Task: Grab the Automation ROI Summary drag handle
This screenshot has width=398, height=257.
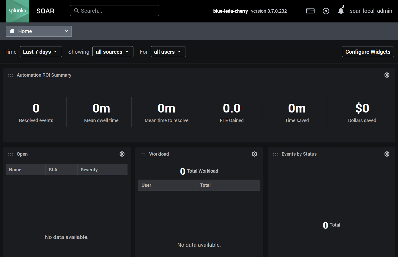Action: 11,75
